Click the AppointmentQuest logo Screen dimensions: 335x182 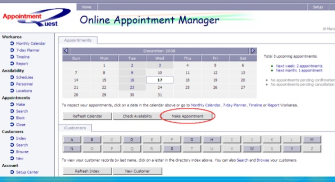36,18
